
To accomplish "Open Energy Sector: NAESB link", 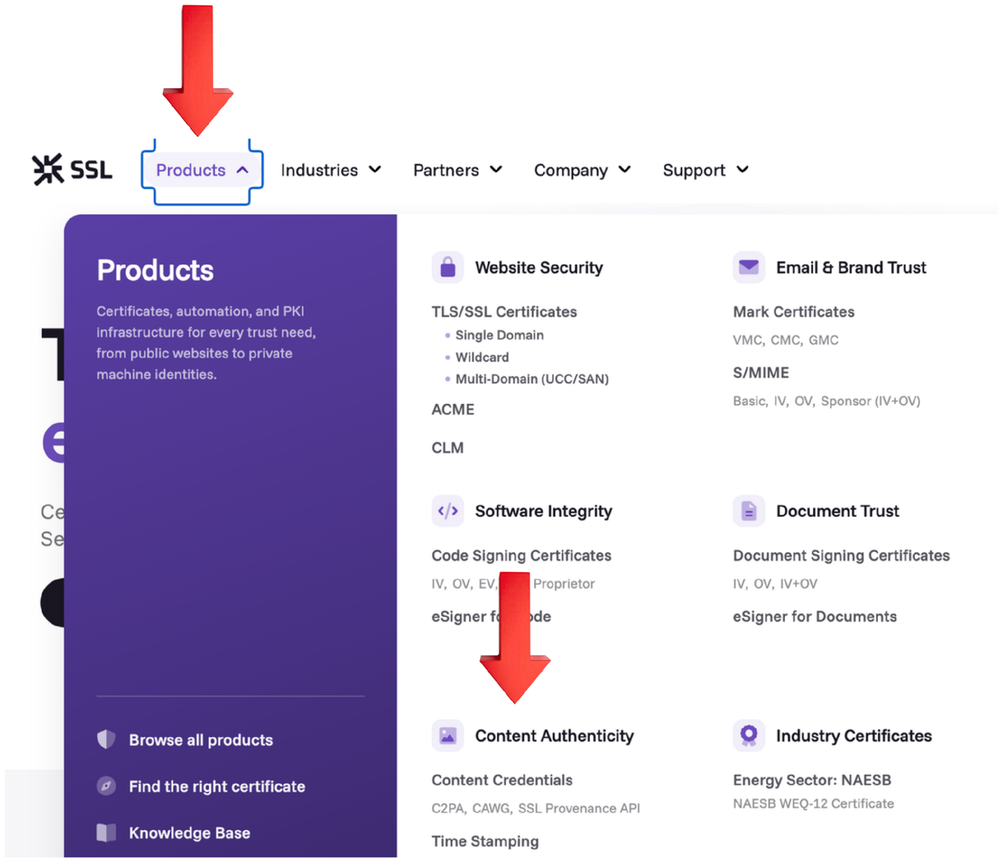I will pos(811,780).
